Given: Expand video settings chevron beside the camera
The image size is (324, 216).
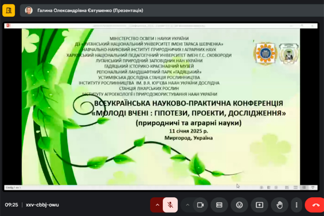Looking at the screenshot, I should pos(188,205).
